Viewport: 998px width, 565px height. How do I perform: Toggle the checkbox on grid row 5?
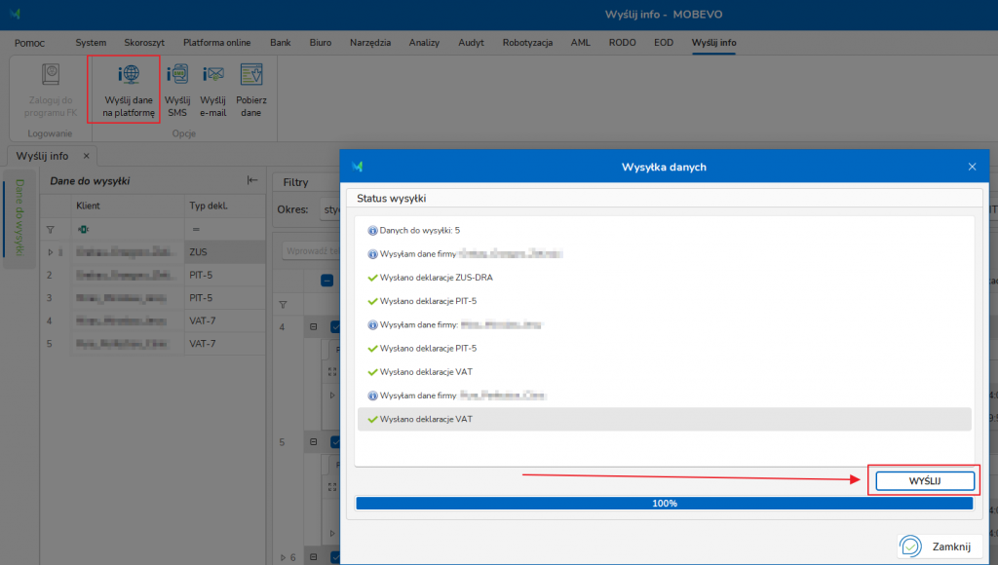tap(335, 442)
